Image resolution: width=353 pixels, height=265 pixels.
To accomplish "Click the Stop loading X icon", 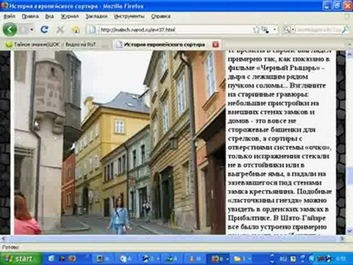I will [x=60, y=30].
